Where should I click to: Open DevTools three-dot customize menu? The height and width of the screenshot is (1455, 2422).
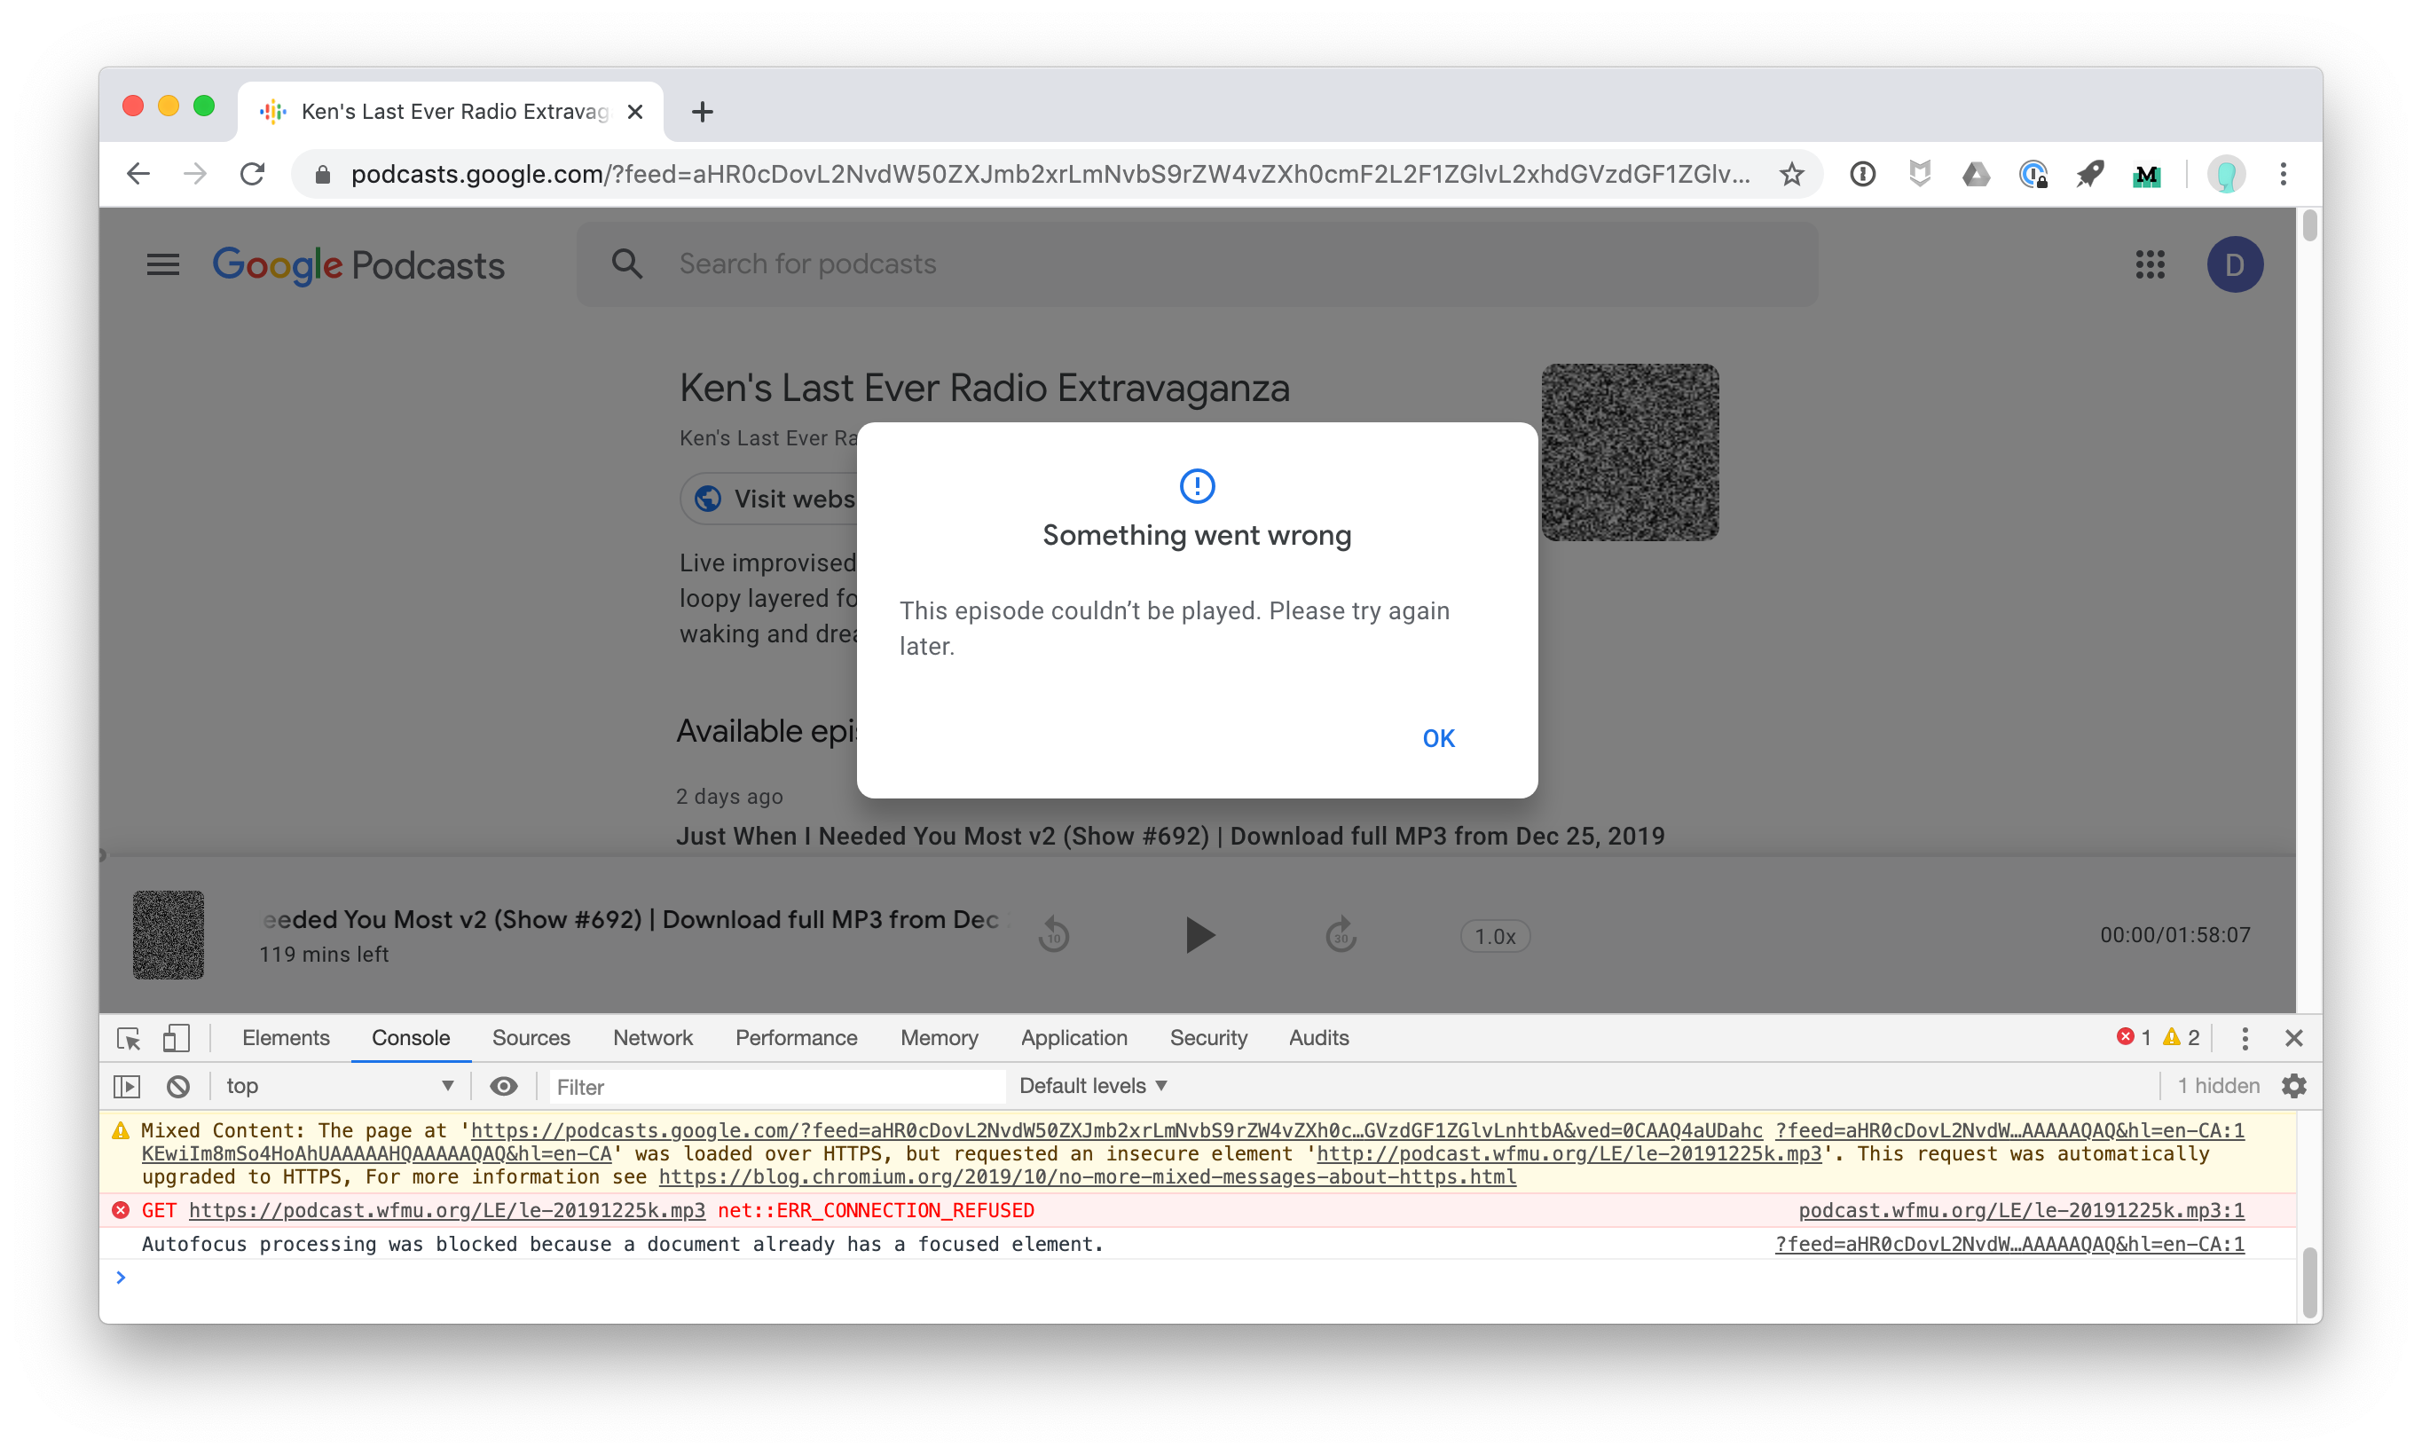pos(2245,1037)
